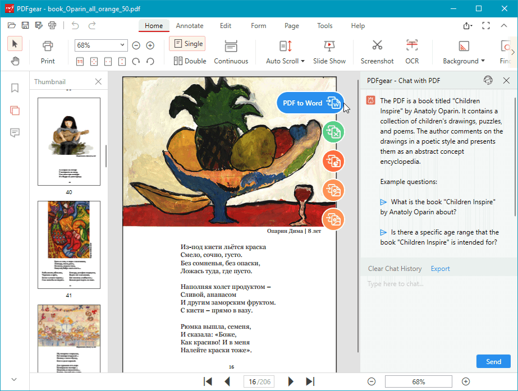Click the image conversion button just below the PowerPoint one

(x=333, y=190)
